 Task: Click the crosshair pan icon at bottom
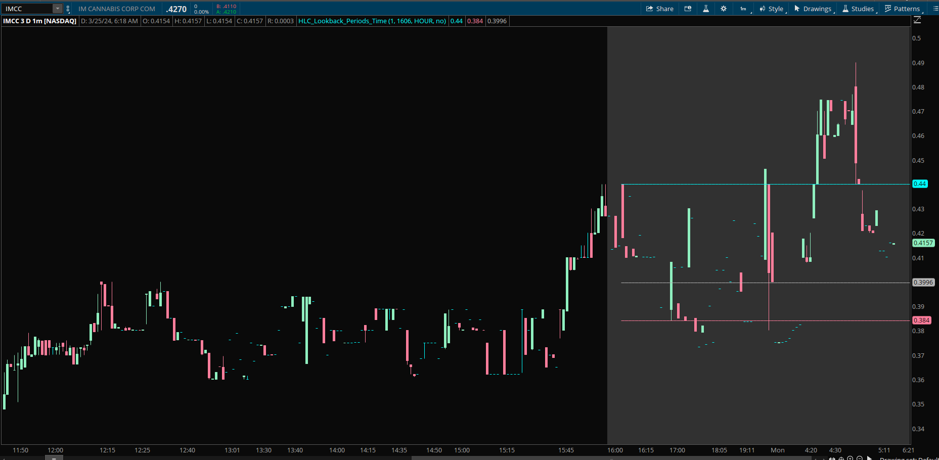pos(841,458)
